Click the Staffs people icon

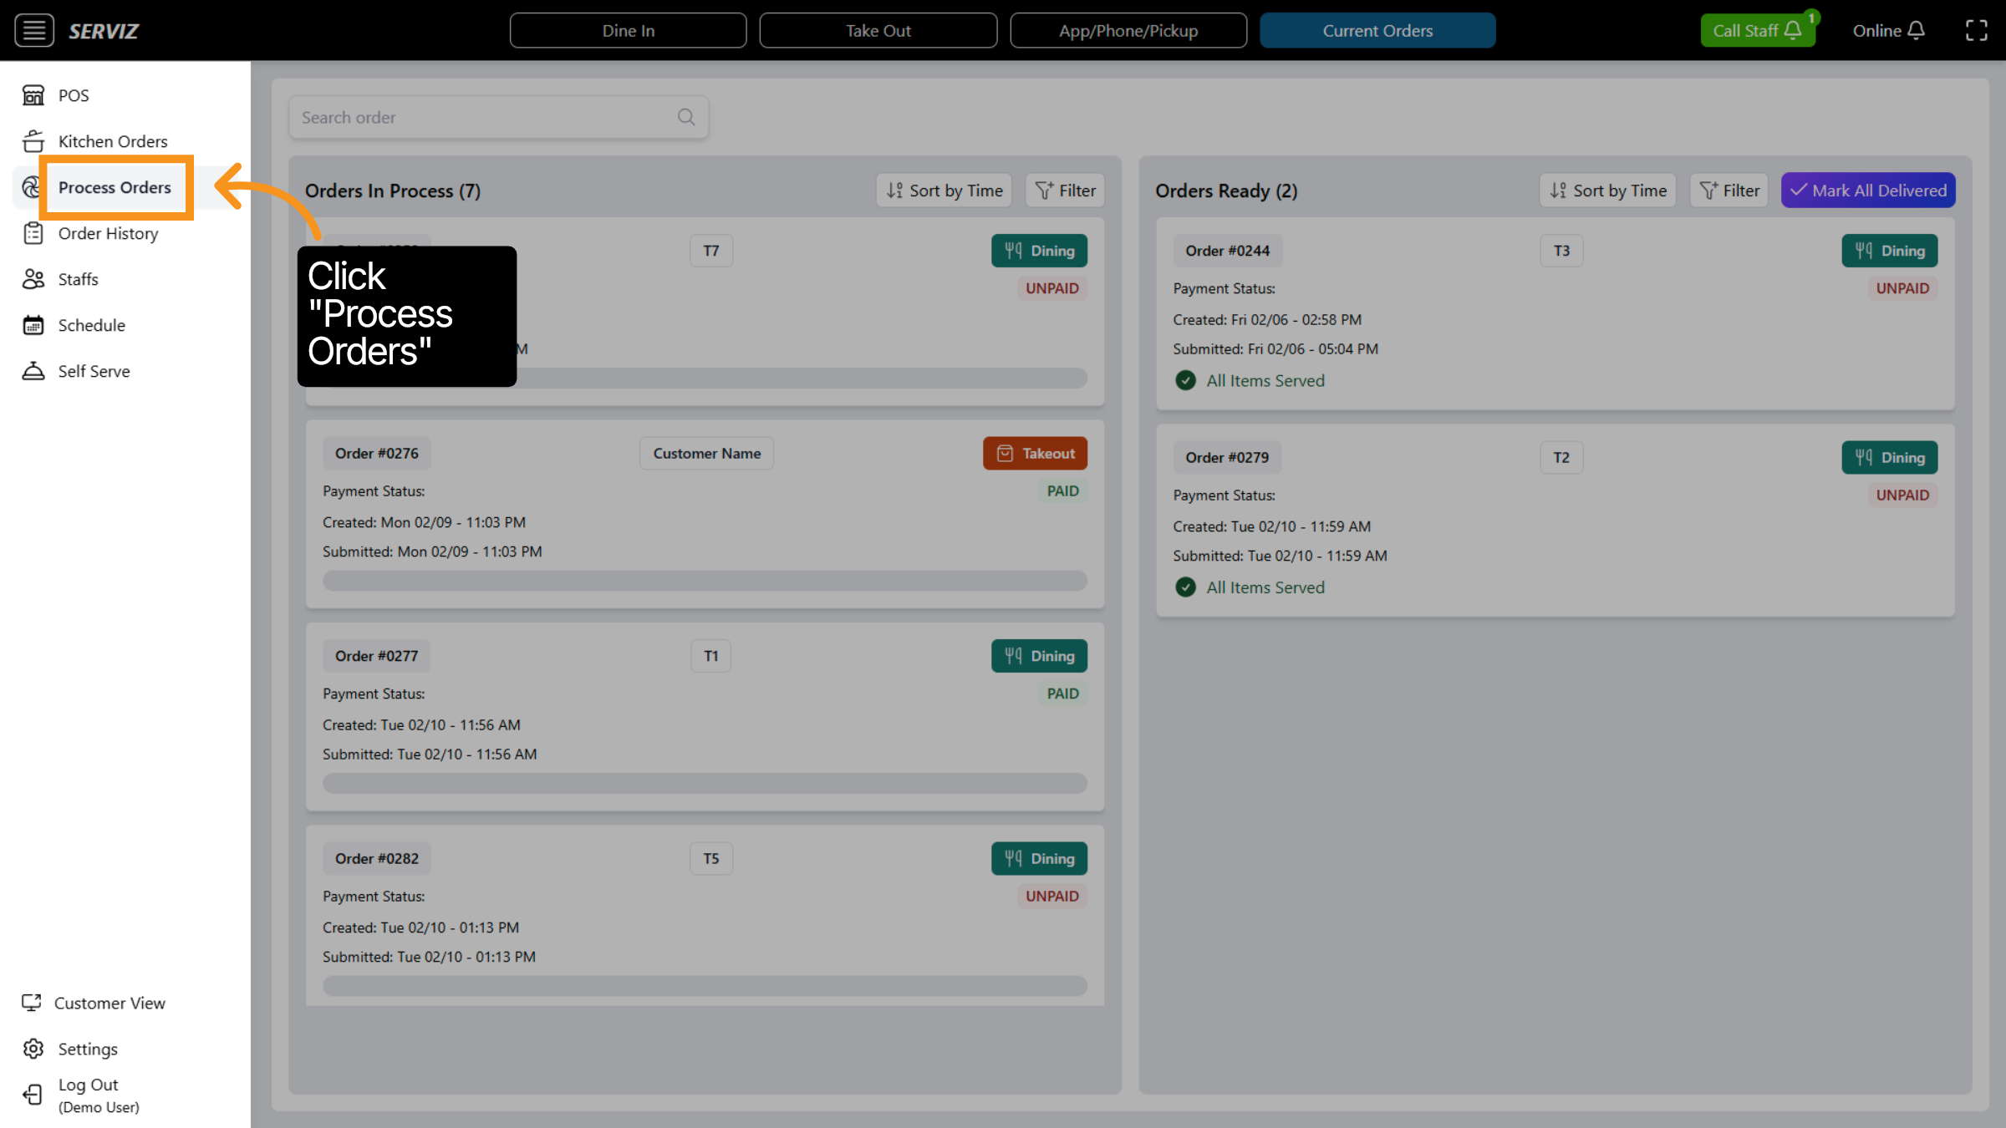(x=33, y=279)
